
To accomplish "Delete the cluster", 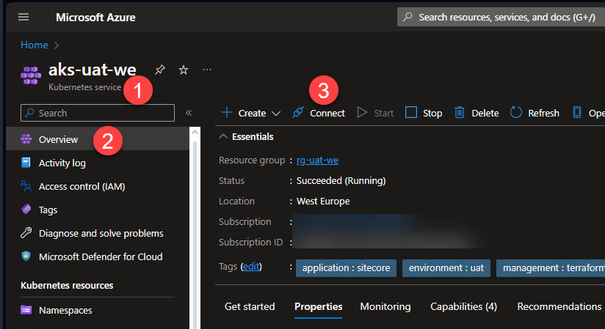I will click(477, 113).
